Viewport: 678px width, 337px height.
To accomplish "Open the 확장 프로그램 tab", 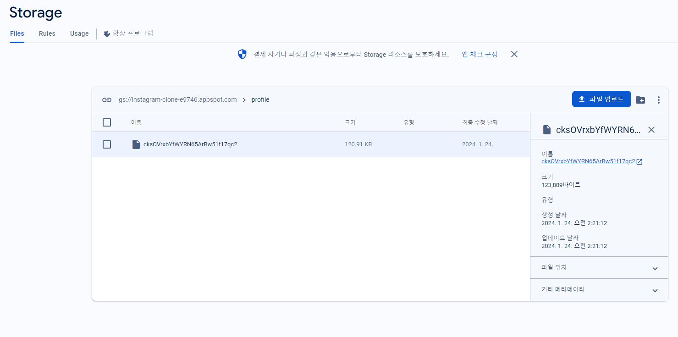I will [x=133, y=33].
